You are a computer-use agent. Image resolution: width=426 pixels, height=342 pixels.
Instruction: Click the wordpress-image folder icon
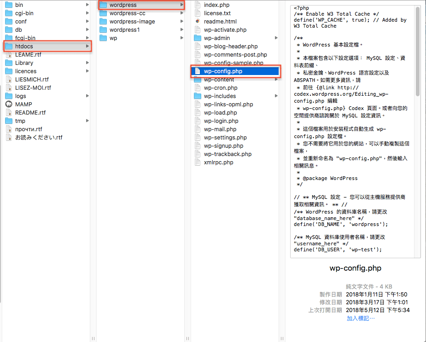click(103, 22)
